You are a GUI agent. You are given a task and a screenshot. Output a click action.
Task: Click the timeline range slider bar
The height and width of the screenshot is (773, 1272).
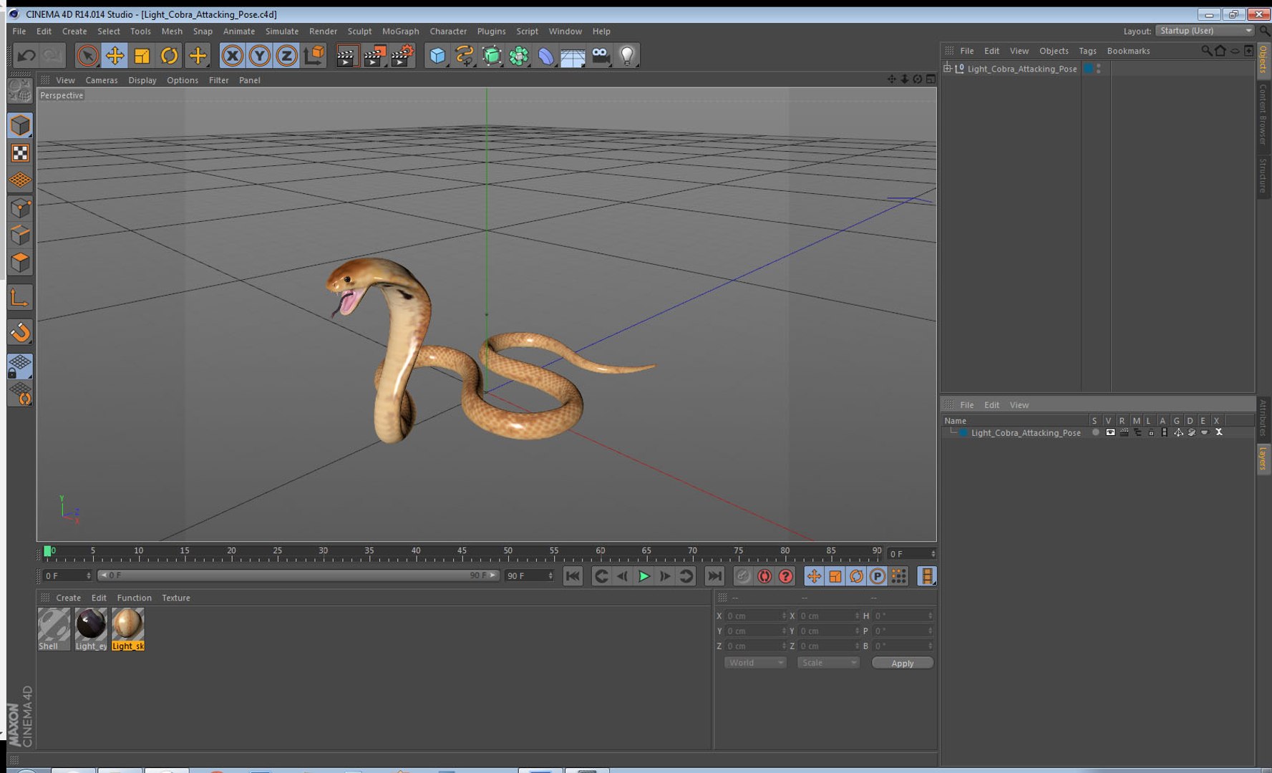pos(298,575)
